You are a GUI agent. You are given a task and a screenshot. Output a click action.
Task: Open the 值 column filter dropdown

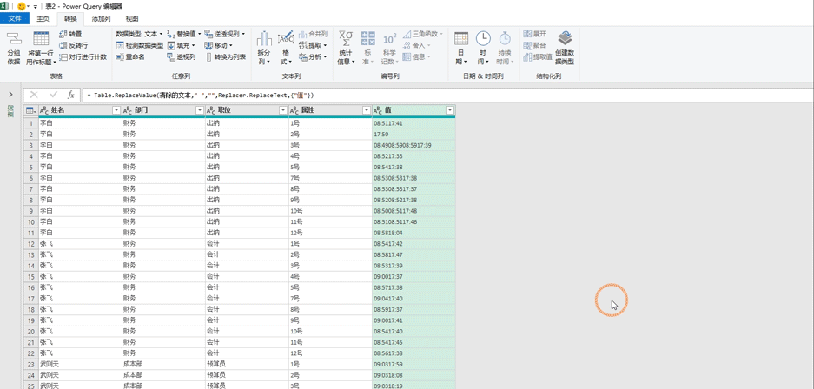(450, 110)
